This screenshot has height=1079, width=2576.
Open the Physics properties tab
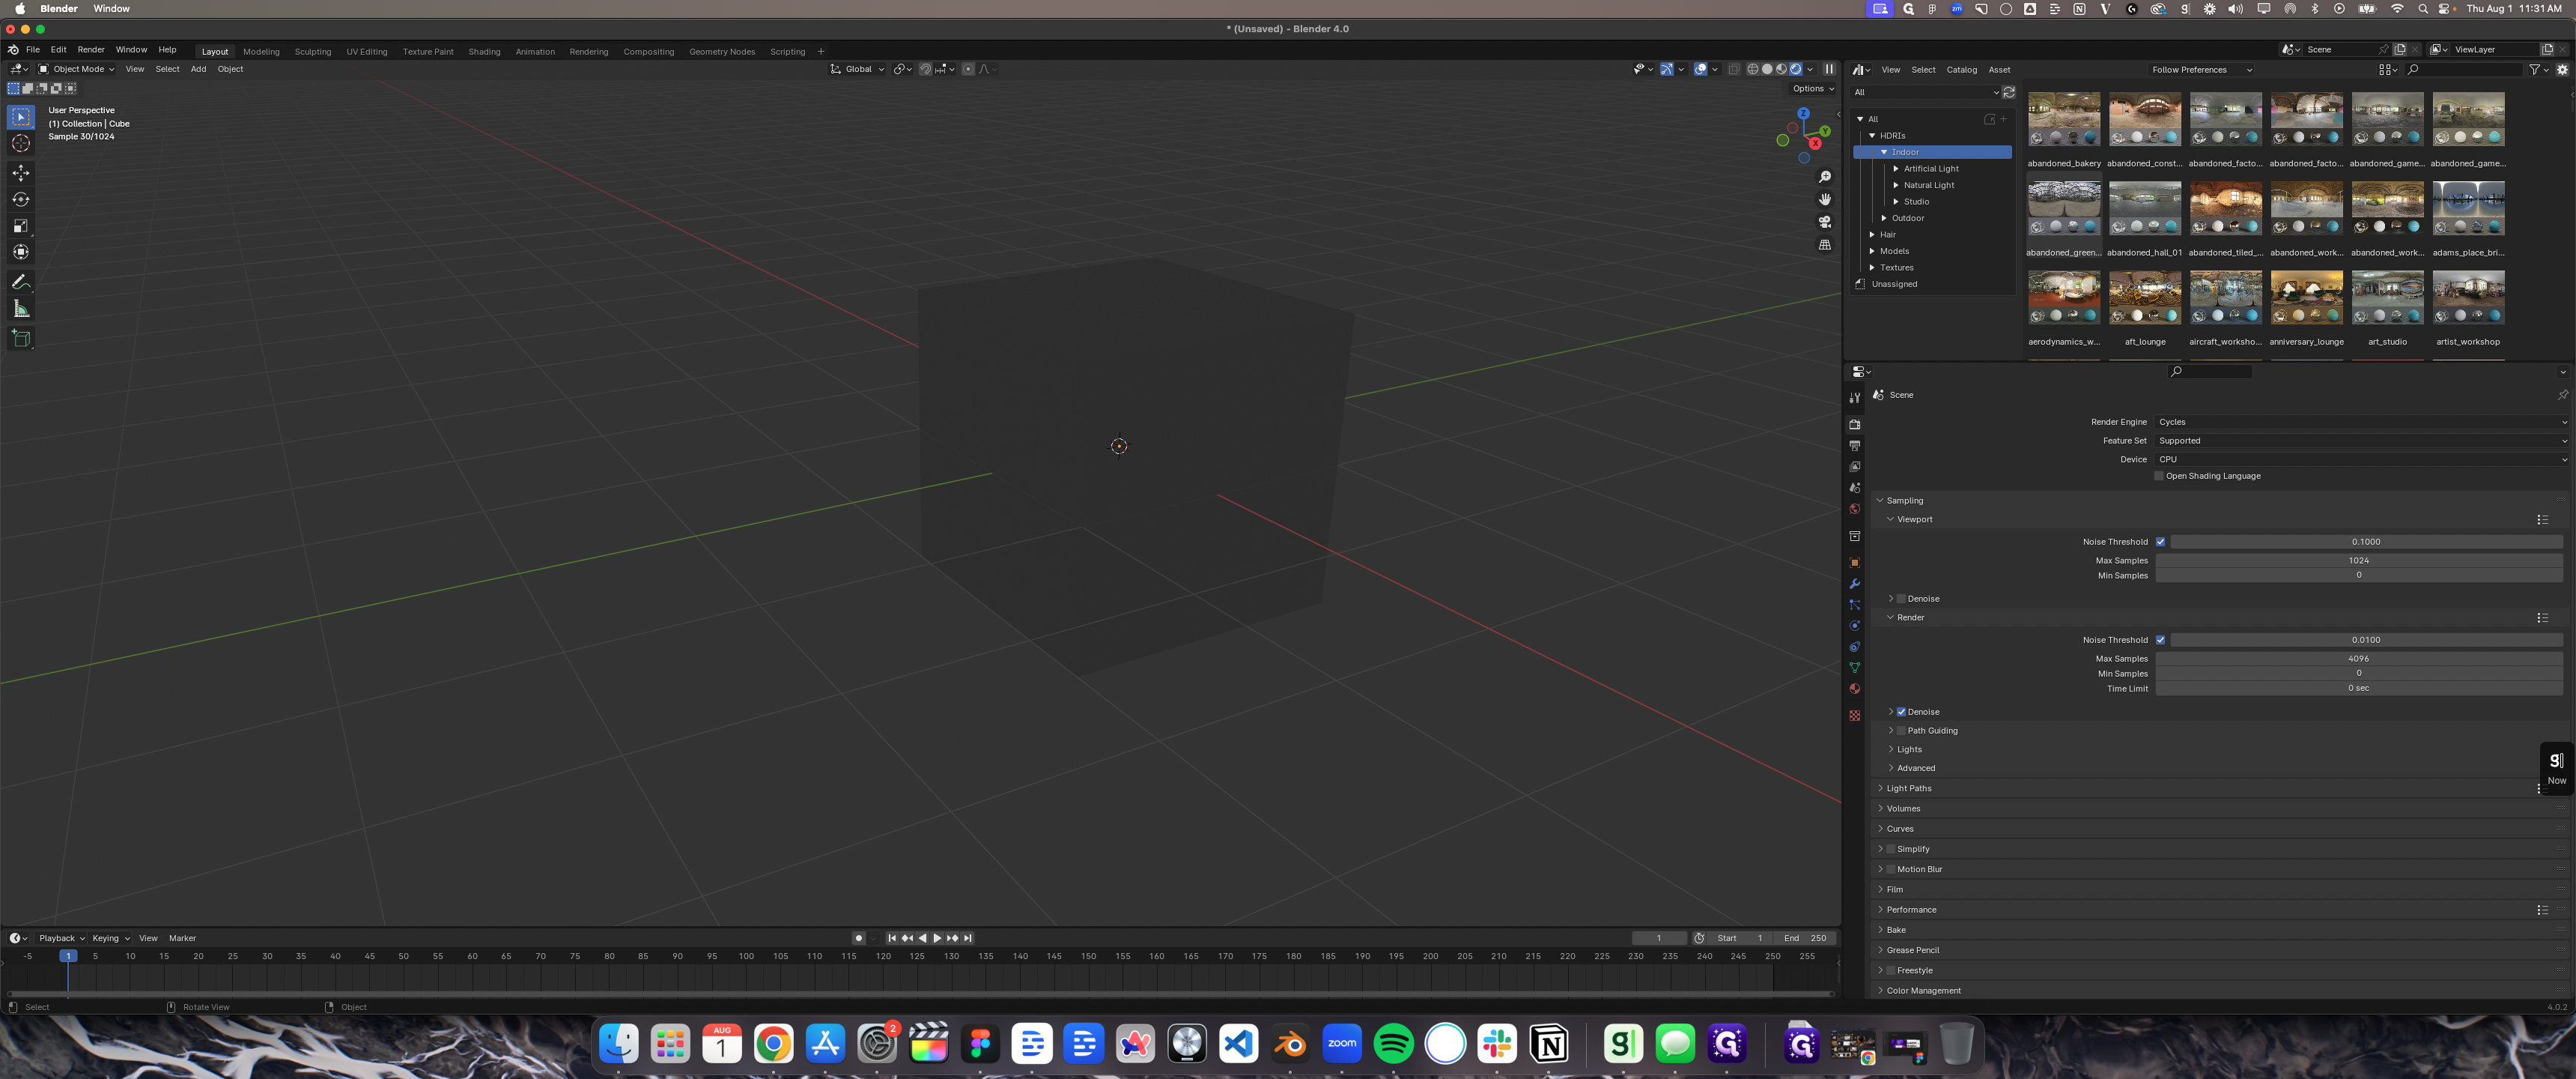tap(1855, 626)
